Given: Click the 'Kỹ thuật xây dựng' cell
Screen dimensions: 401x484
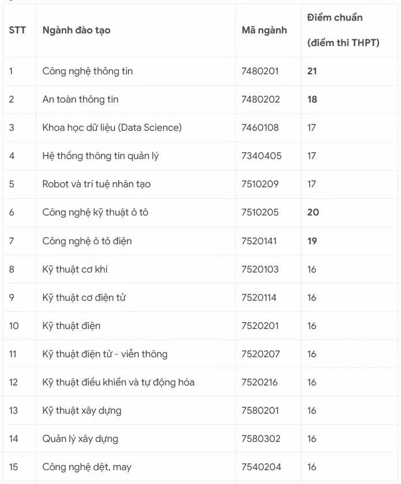Looking at the screenshot, I should [82, 410].
